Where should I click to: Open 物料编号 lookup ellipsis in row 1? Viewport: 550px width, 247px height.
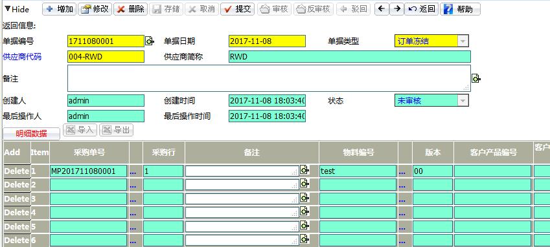click(402, 172)
